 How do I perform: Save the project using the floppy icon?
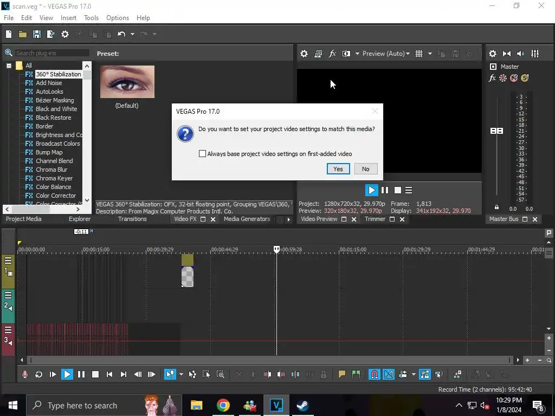pos(36,34)
